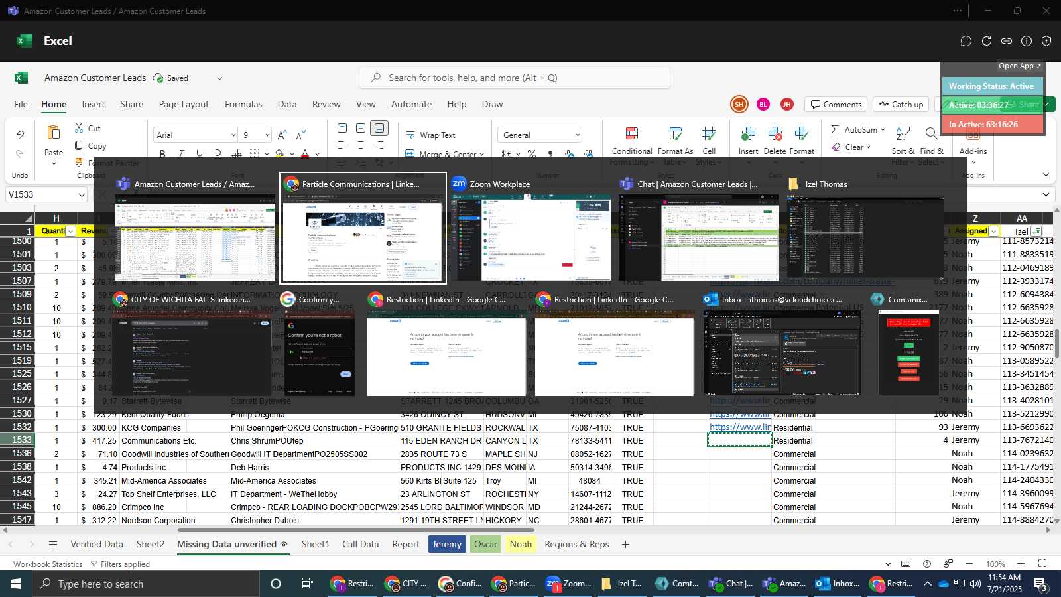
Task: Click the Cut scissors icon
Action: [79, 128]
